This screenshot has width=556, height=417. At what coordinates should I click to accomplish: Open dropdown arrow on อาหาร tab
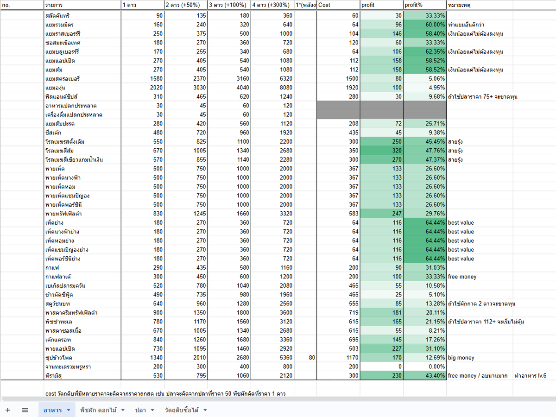point(68,410)
